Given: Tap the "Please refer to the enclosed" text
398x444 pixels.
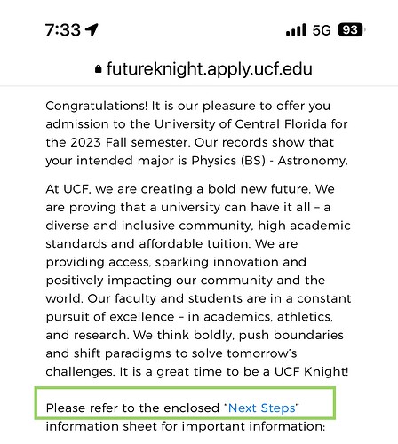Looking at the screenshot, I should pyautogui.click(x=132, y=408).
